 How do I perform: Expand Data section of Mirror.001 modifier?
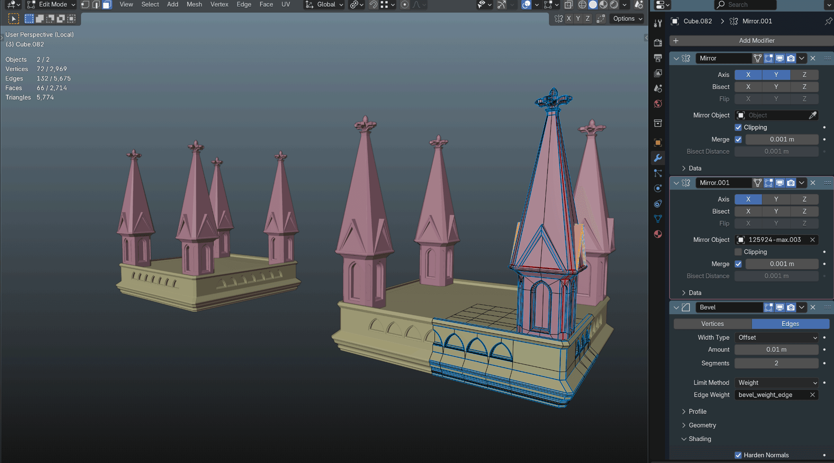[691, 293]
